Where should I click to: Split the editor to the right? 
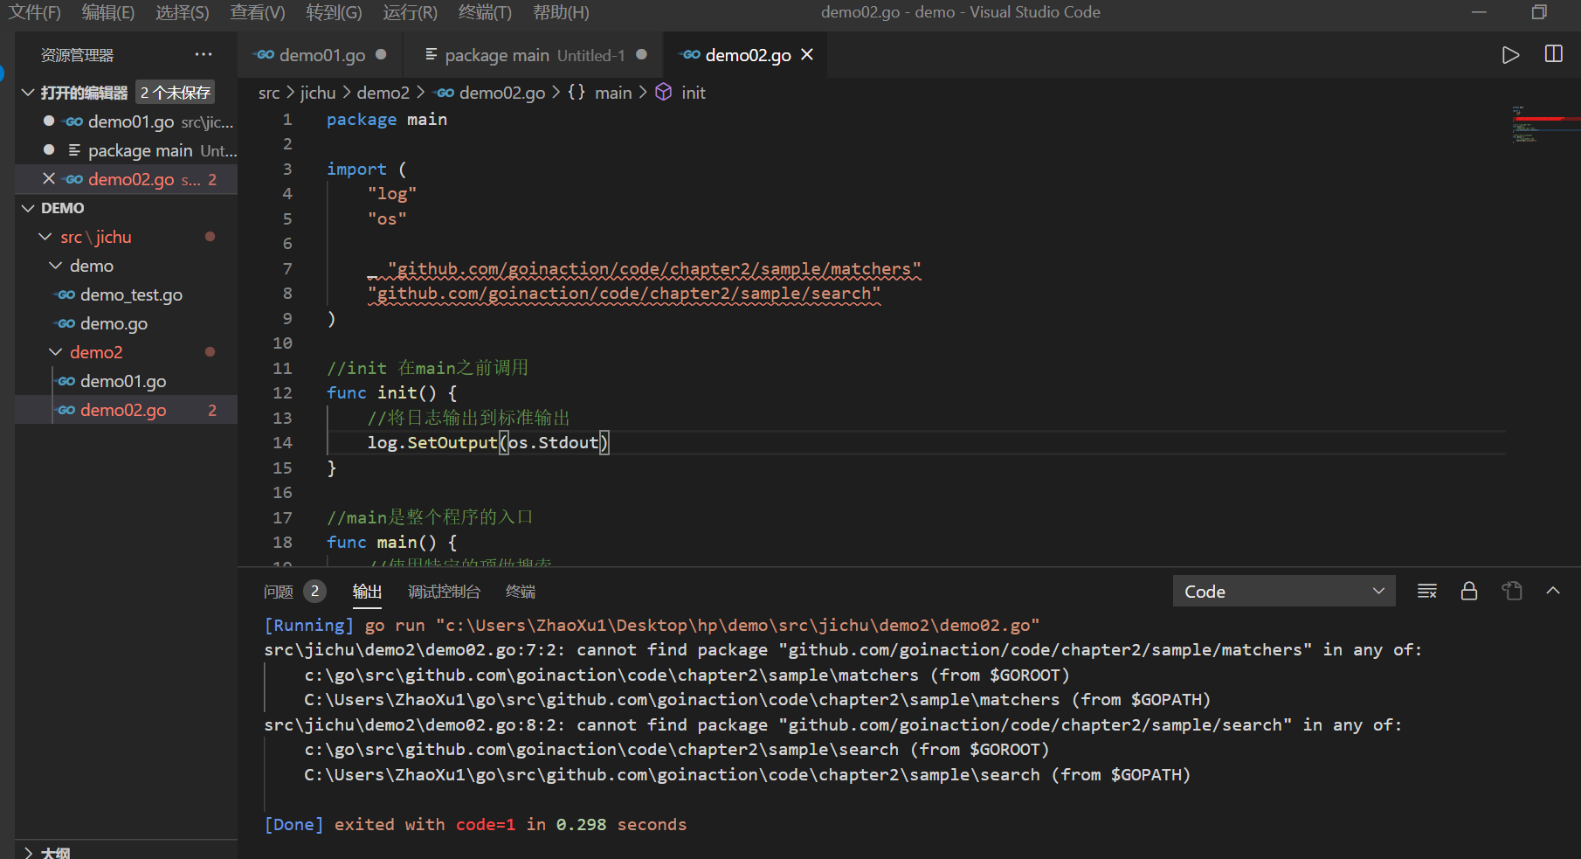coord(1554,54)
